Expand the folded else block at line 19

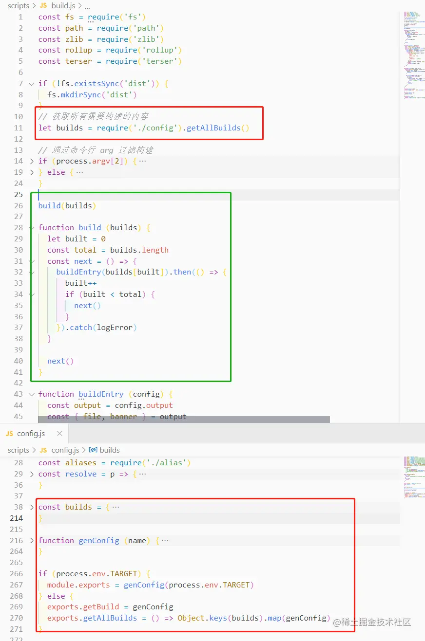[x=32, y=172]
